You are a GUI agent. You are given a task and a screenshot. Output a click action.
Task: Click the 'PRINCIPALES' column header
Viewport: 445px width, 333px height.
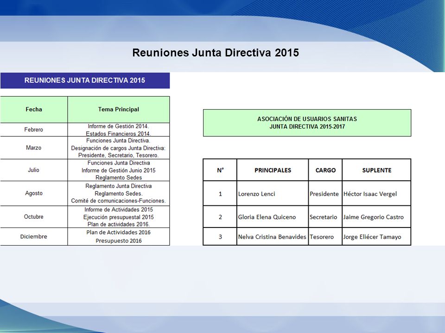point(273,170)
